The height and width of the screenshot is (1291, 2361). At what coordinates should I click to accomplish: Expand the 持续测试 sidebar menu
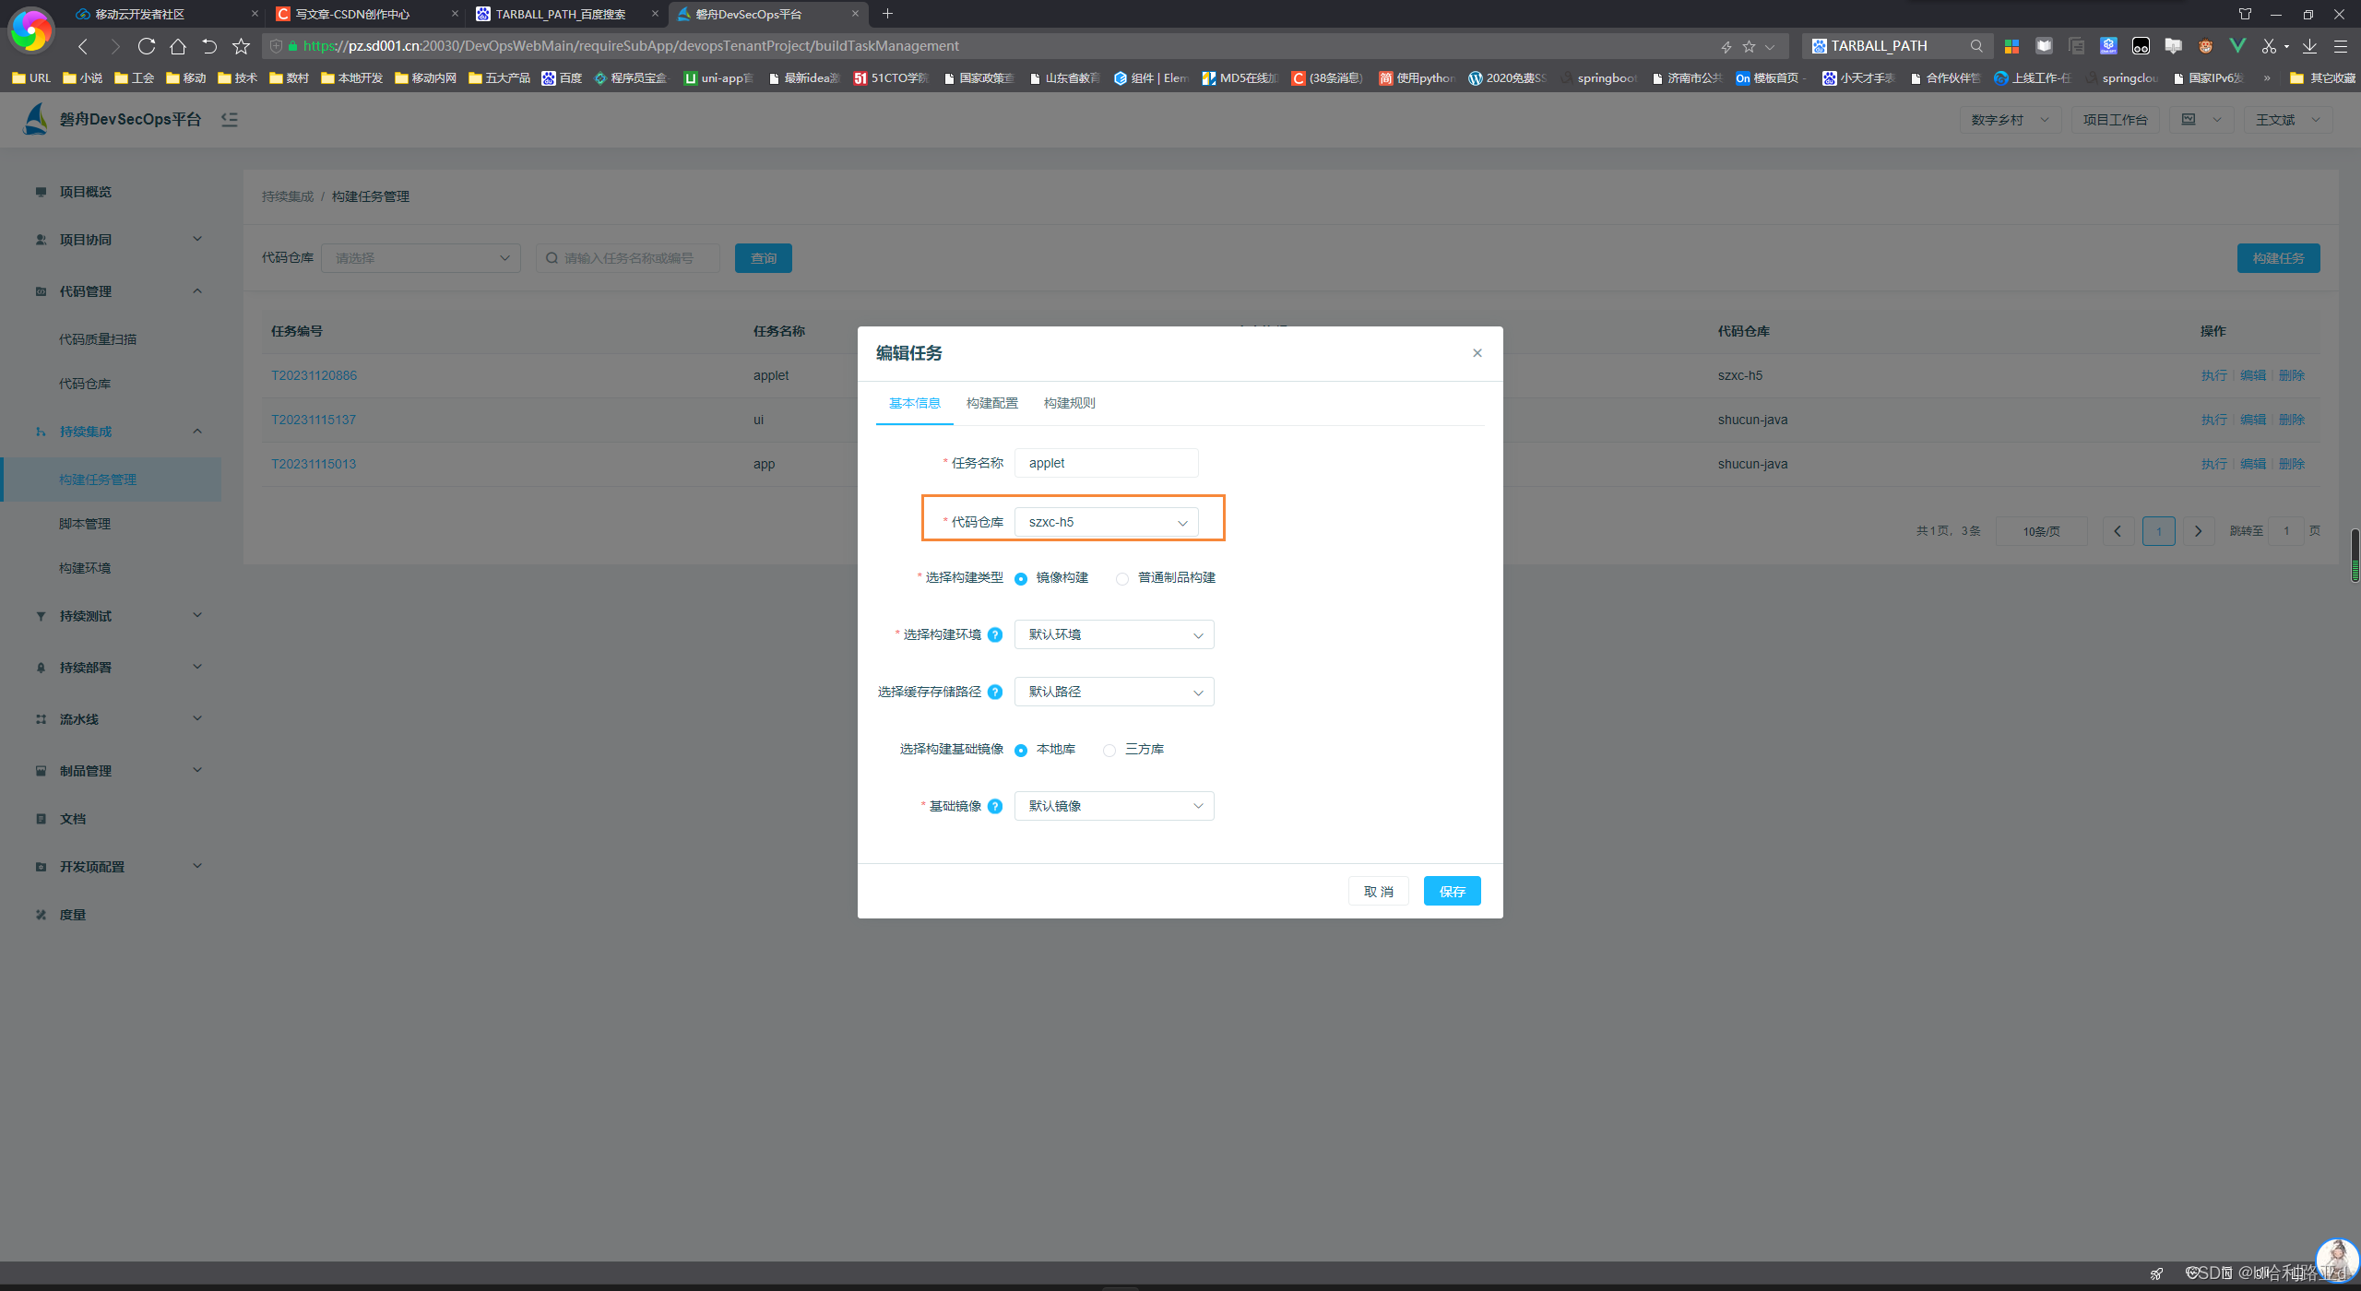(x=111, y=616)
